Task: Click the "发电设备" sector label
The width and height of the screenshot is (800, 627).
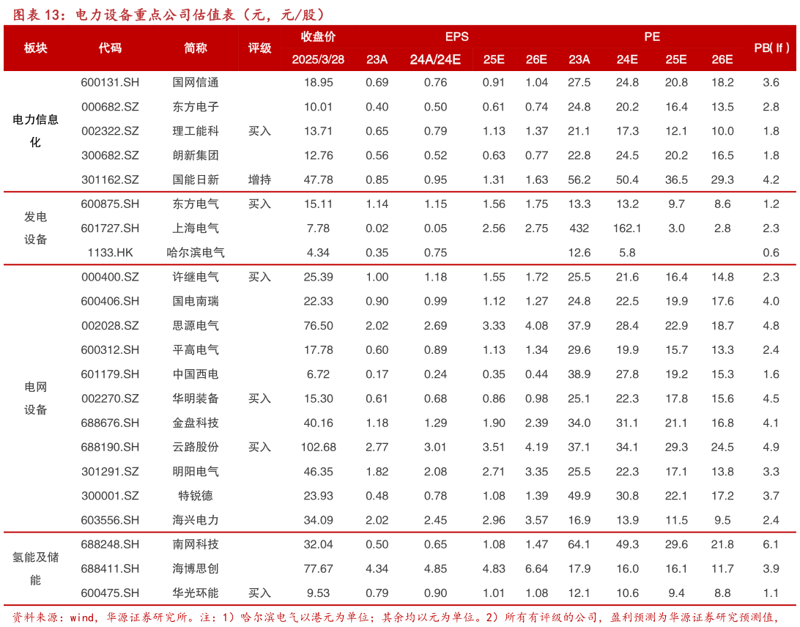Action: 36,228
